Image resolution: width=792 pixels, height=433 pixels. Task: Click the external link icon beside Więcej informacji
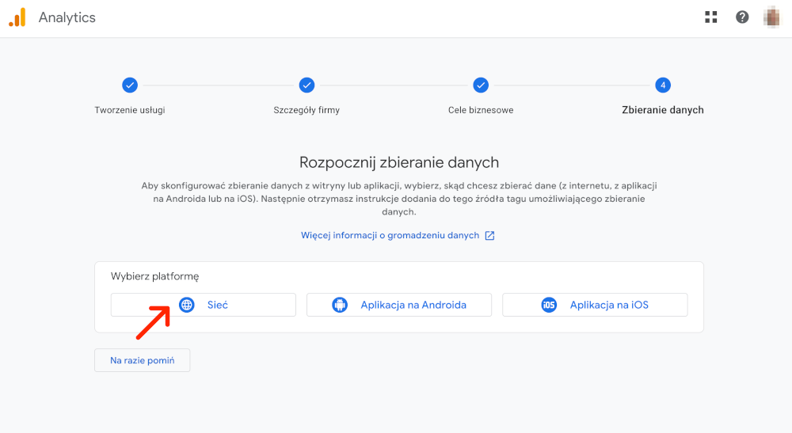[489, 236]
